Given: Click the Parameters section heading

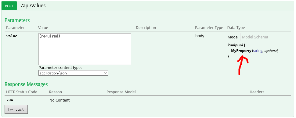Looking at the screenshot, I should point(17,20).
